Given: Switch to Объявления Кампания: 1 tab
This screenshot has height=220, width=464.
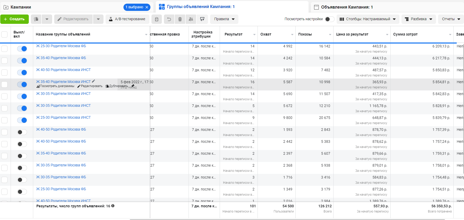Looking at the screenshot, I should pos(347,7).
